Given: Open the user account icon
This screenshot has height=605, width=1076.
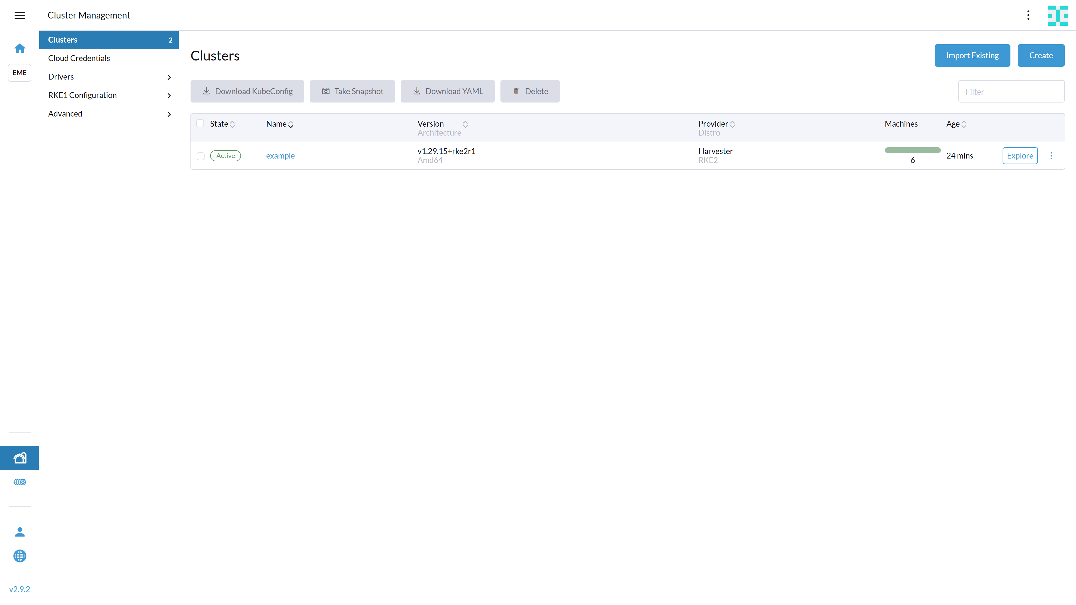Looking at the screenshot, I should 20,532.
